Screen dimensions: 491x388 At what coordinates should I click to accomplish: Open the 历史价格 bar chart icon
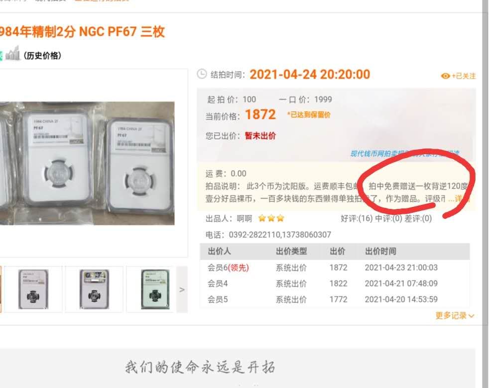pos(13,53)
